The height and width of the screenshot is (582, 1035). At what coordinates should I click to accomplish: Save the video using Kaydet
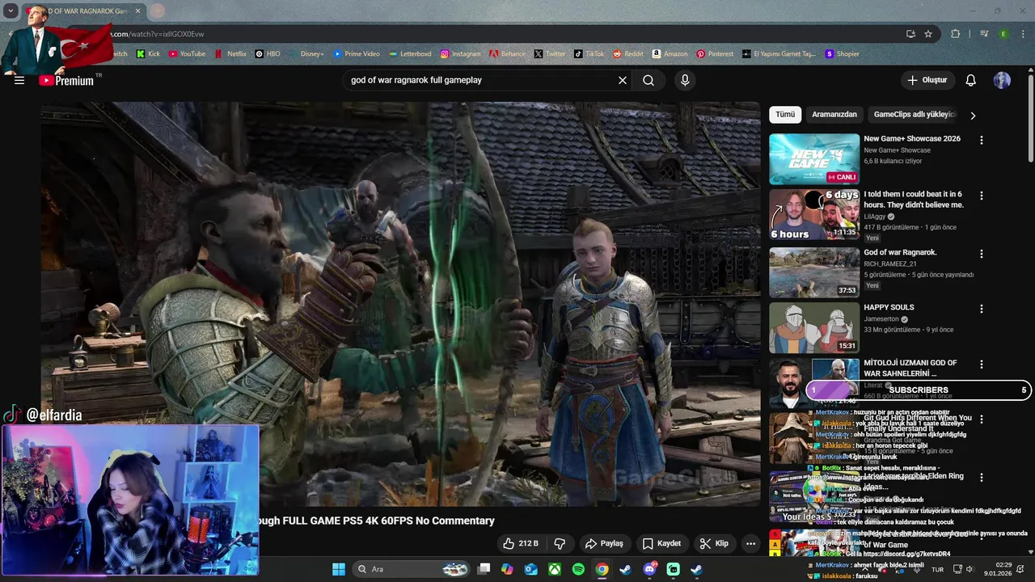661,543
